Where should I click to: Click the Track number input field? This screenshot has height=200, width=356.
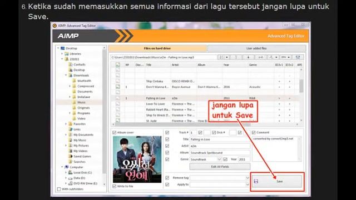[193, 132]
